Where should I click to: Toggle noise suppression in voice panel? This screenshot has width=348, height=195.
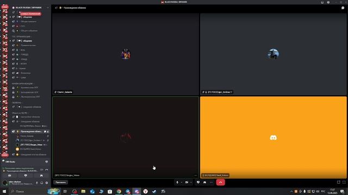[x=42, y=170]
